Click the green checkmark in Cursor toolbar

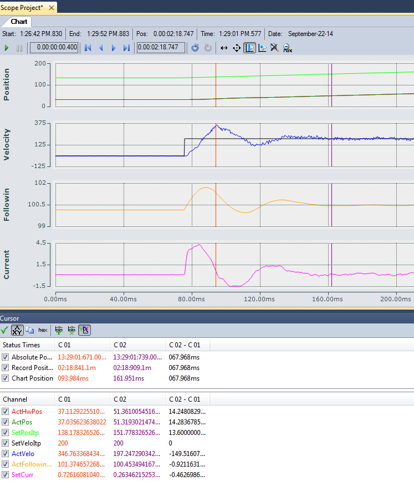point(4,331)
